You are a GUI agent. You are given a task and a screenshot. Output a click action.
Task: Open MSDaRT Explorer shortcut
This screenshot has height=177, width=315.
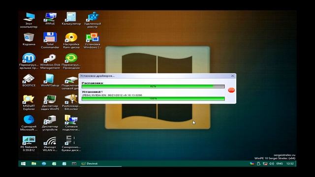pos(29,102)
